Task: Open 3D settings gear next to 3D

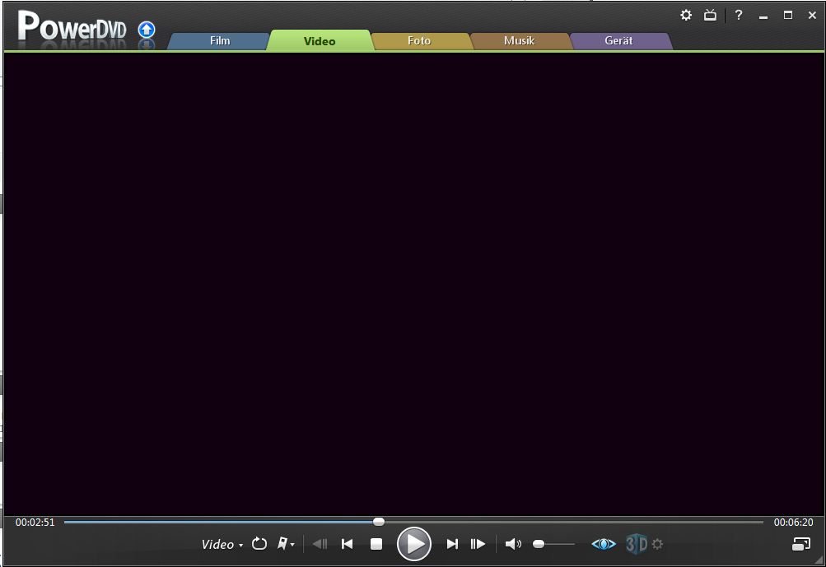Action: [657, 544]
